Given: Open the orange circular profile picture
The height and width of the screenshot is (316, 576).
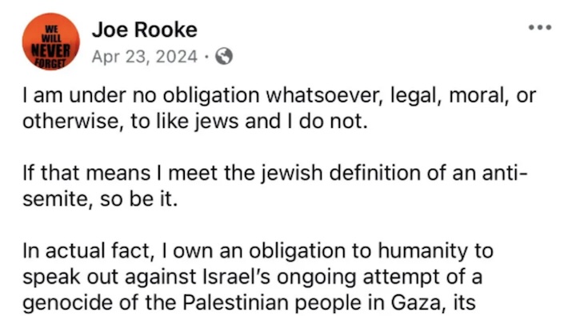Looking at the screenshot, I should (50, 42).
